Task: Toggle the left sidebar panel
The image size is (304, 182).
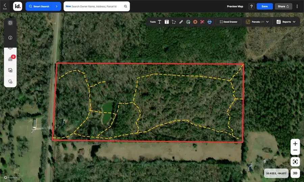Action: (10, 23)
